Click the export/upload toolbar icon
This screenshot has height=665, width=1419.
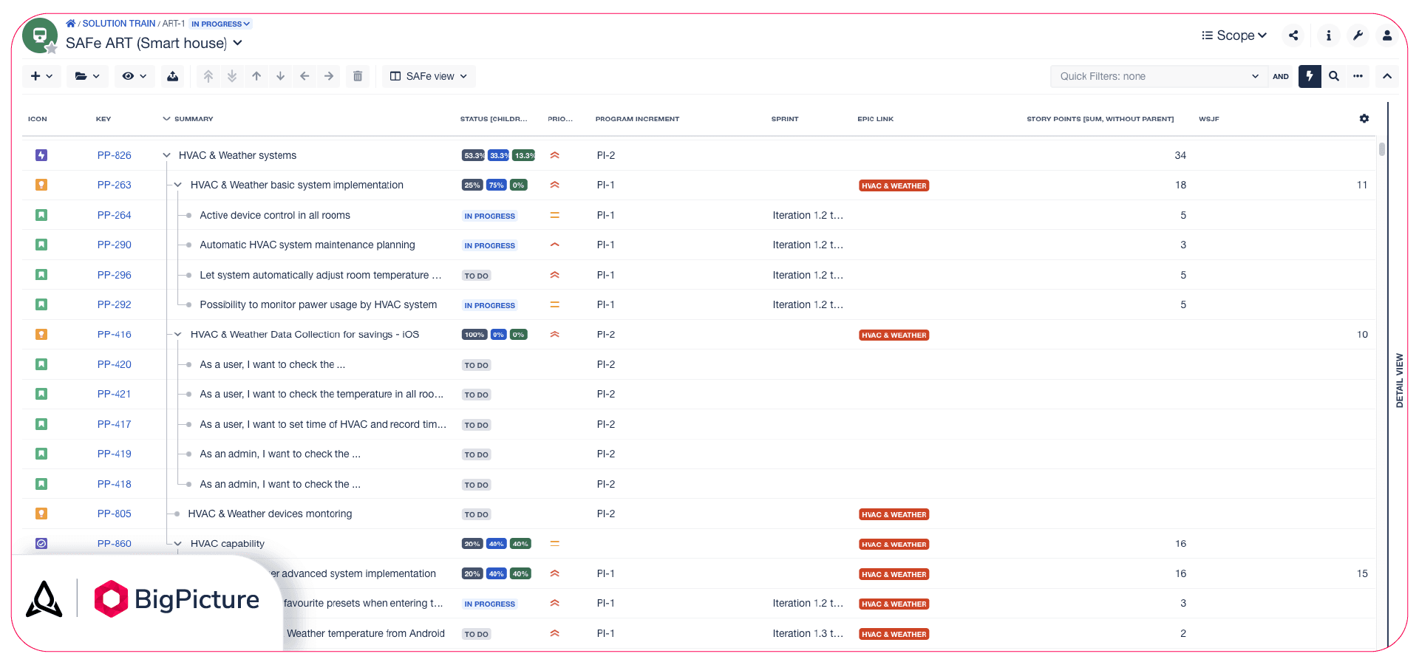click(173, 76)
